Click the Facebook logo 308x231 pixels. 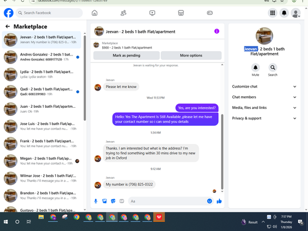tap(9, 13)
